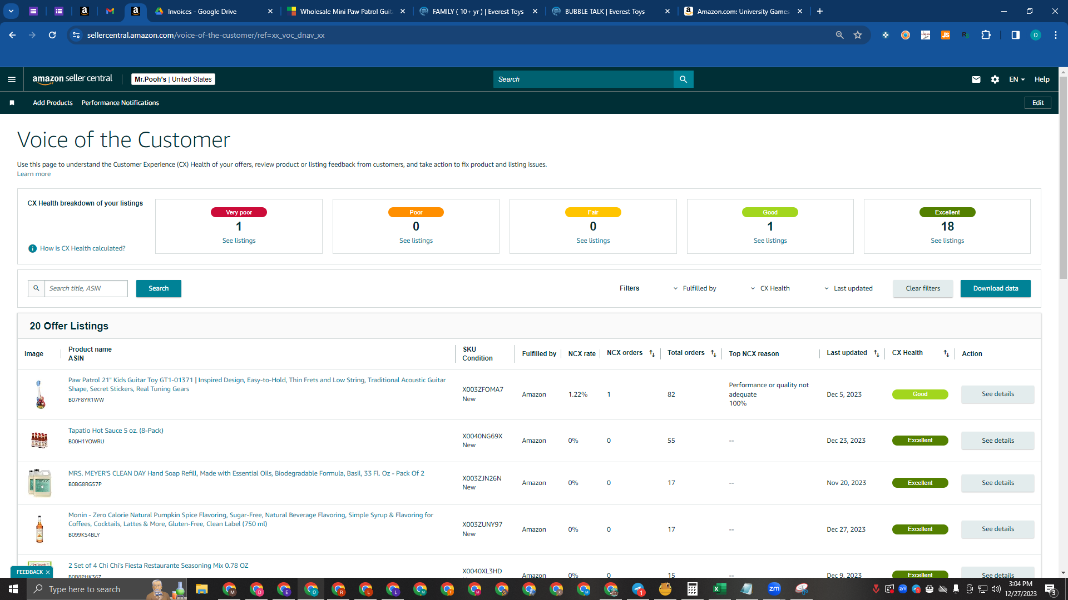Click See listings under Good
This screenshot has width=1068, height=600.
(x=770, y=241)
